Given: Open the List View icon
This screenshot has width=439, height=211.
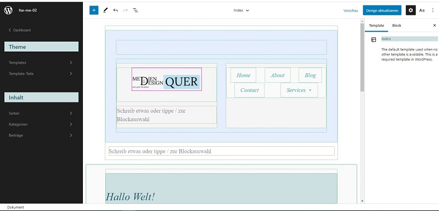Looking at the screenshot, I should coord(136,10).
